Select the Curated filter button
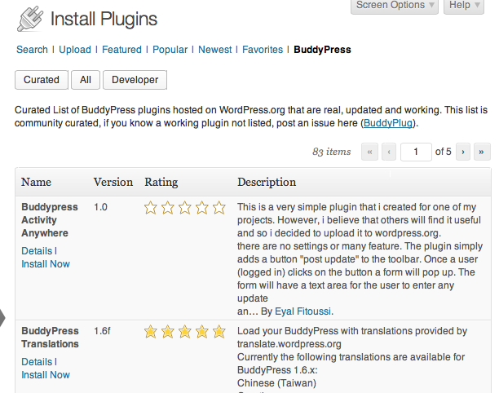Image resolution: width=499 pixels, height=393 pixels. (x=42, y=80)
